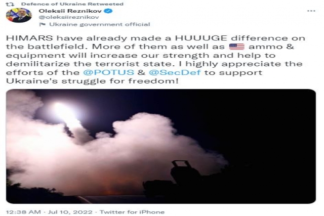
Task: Click the US flag emoji in tweet
Action: click(x=237, y=47)
